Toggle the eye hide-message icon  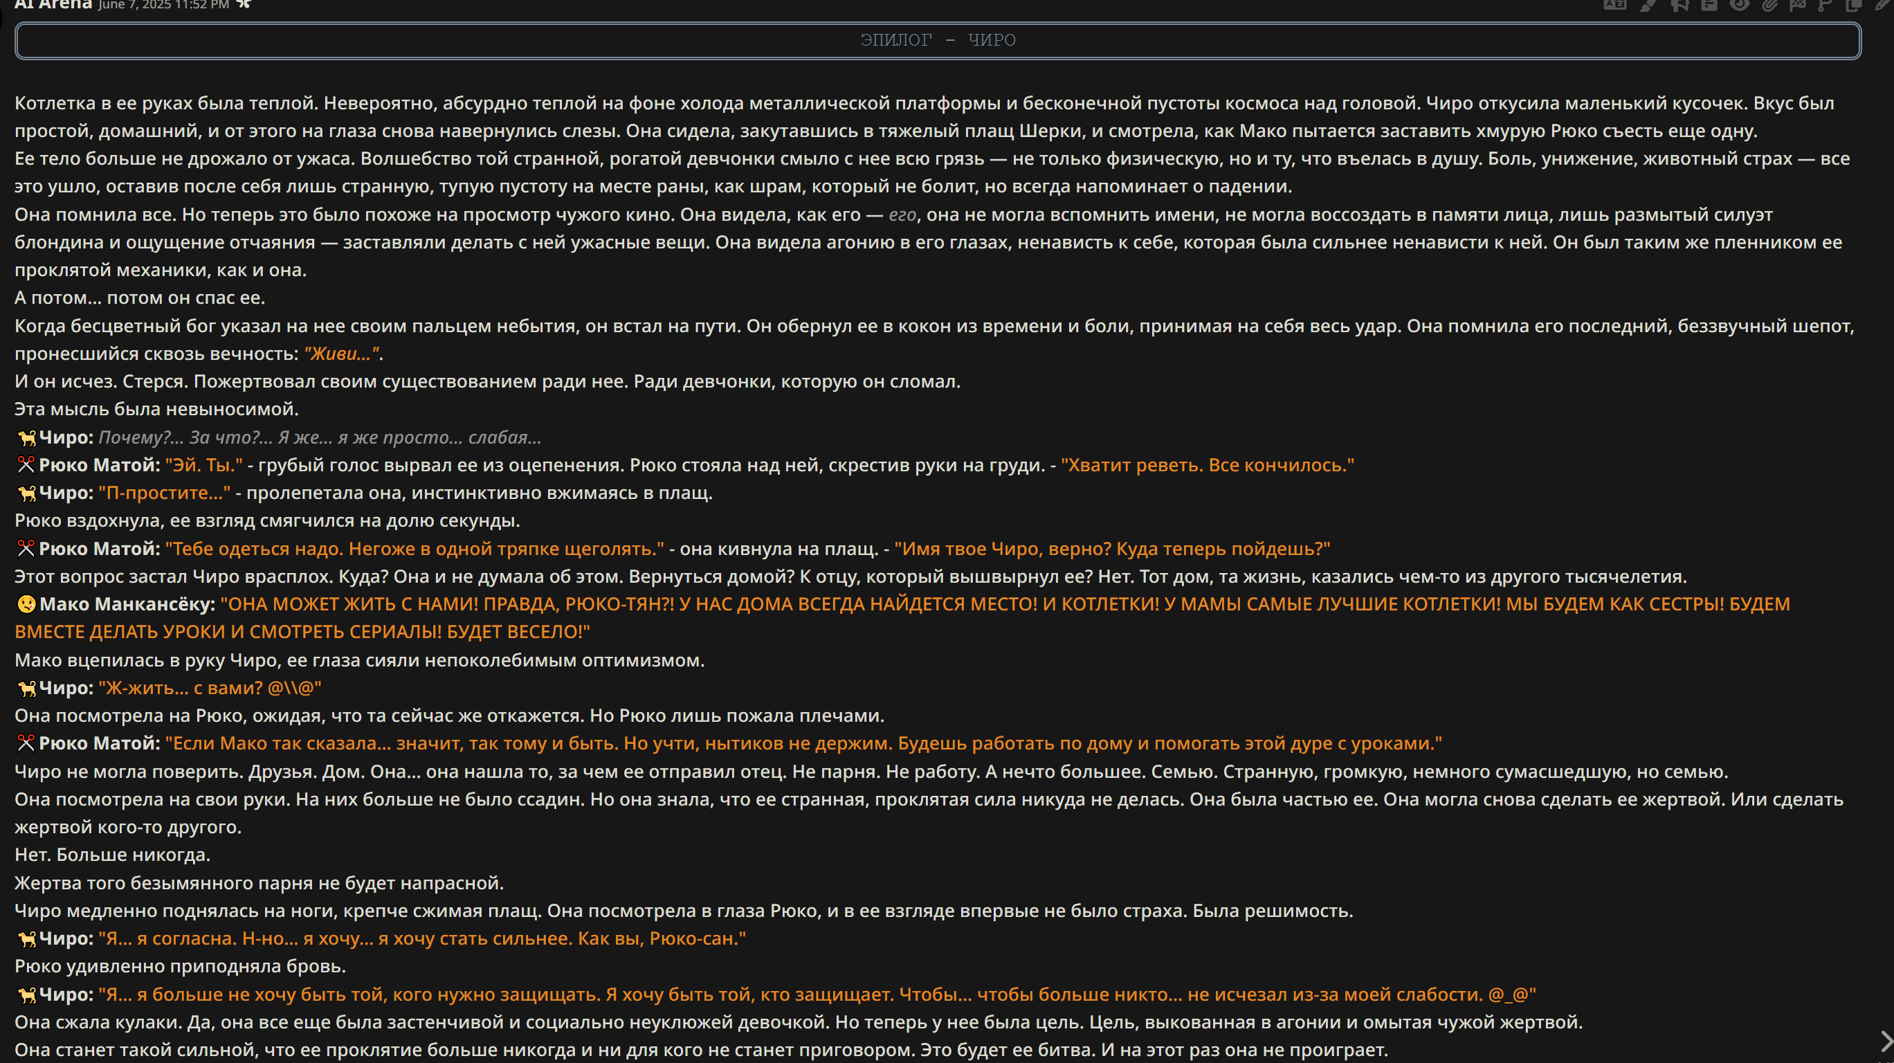(1739, 4)
